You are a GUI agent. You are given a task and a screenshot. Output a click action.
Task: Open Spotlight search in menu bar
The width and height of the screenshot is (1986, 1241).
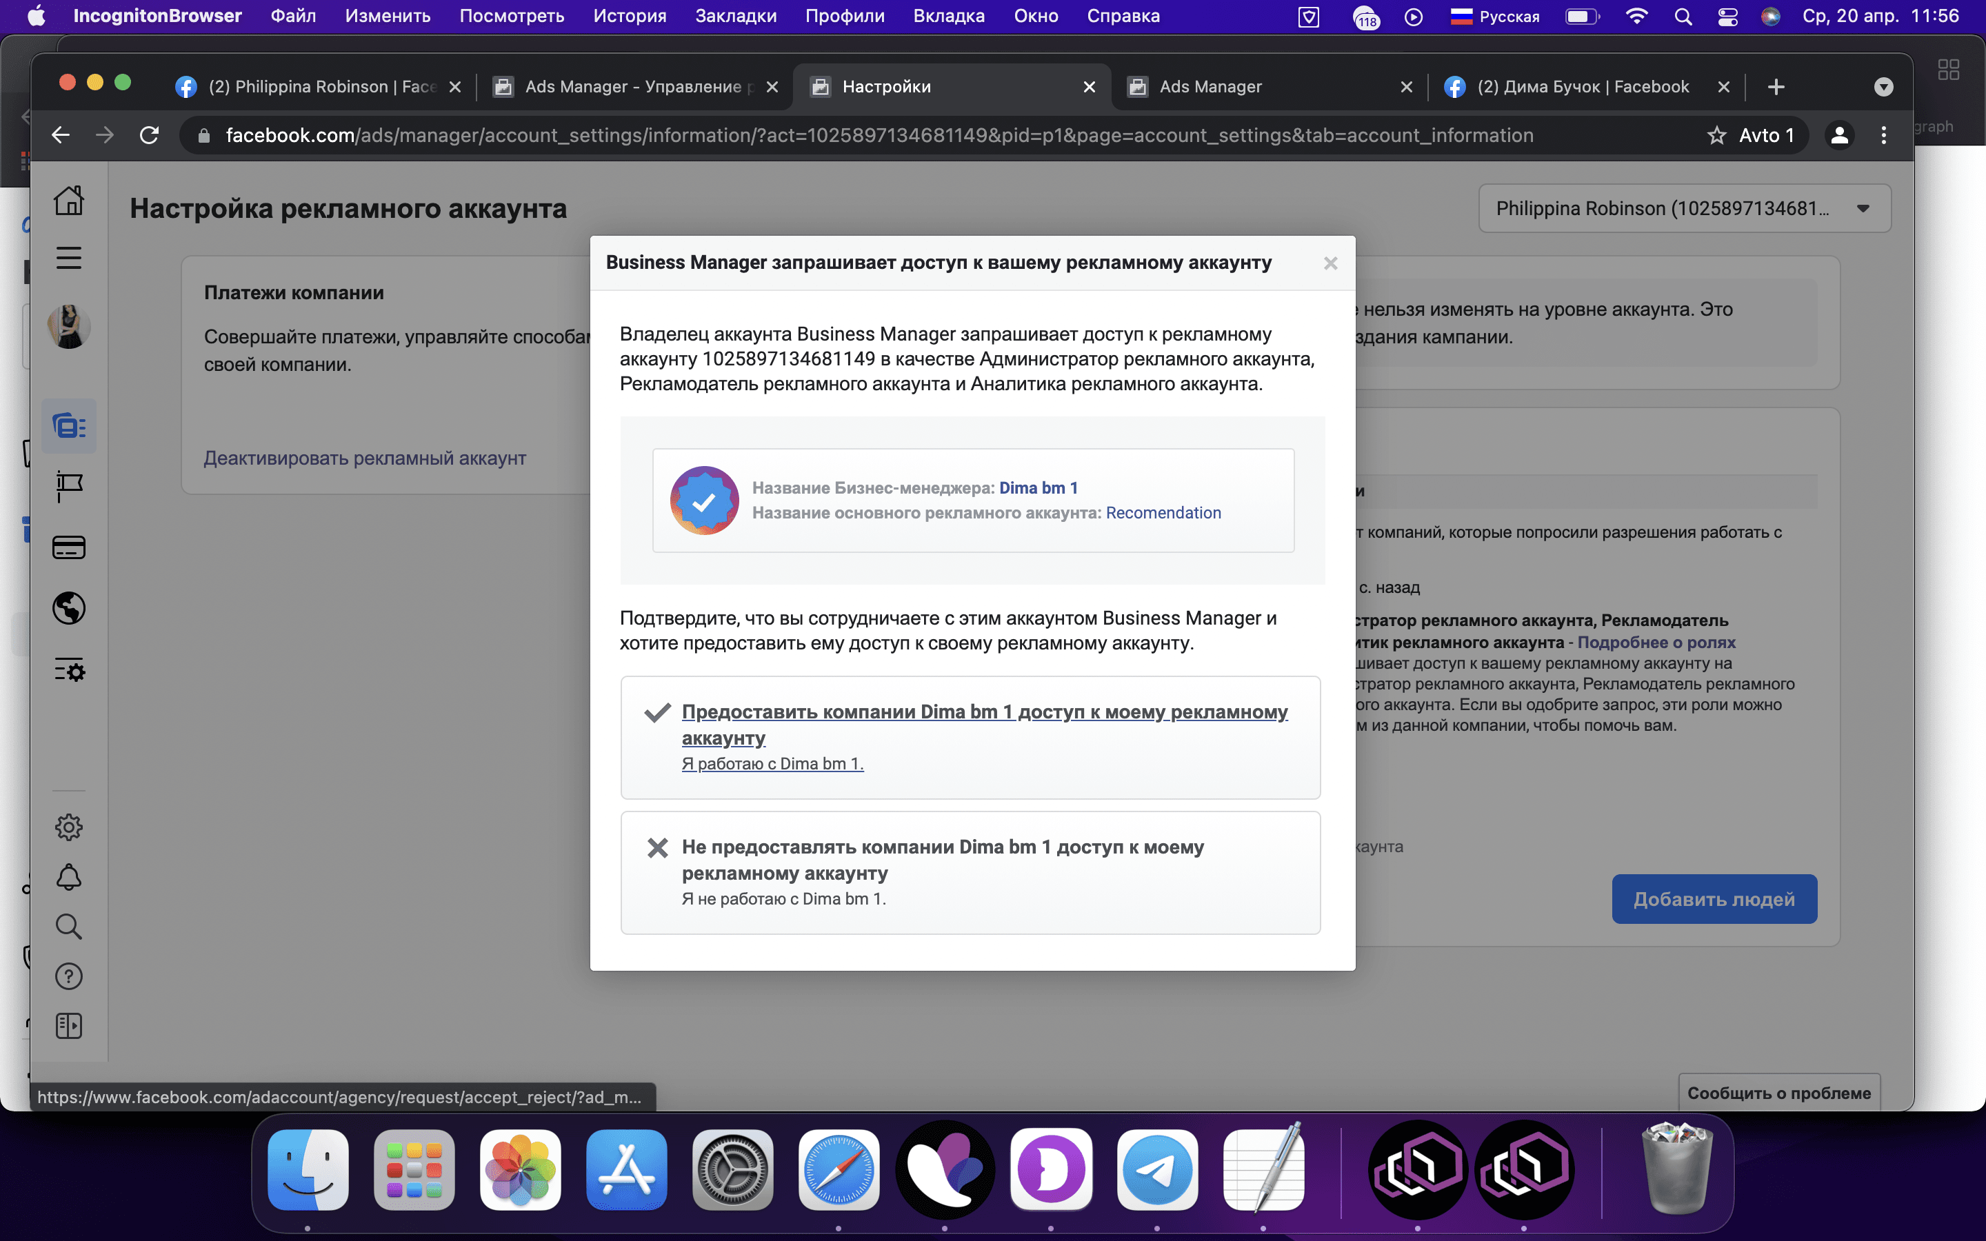click(1683, 17)
